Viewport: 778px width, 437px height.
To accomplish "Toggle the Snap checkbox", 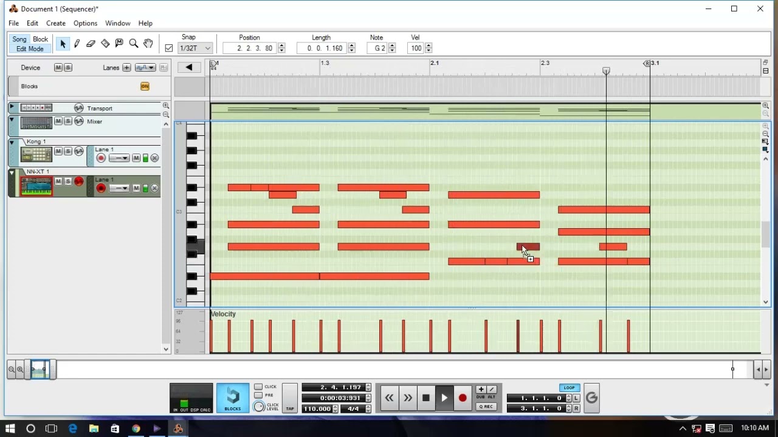I will click(x=169, y=48).
